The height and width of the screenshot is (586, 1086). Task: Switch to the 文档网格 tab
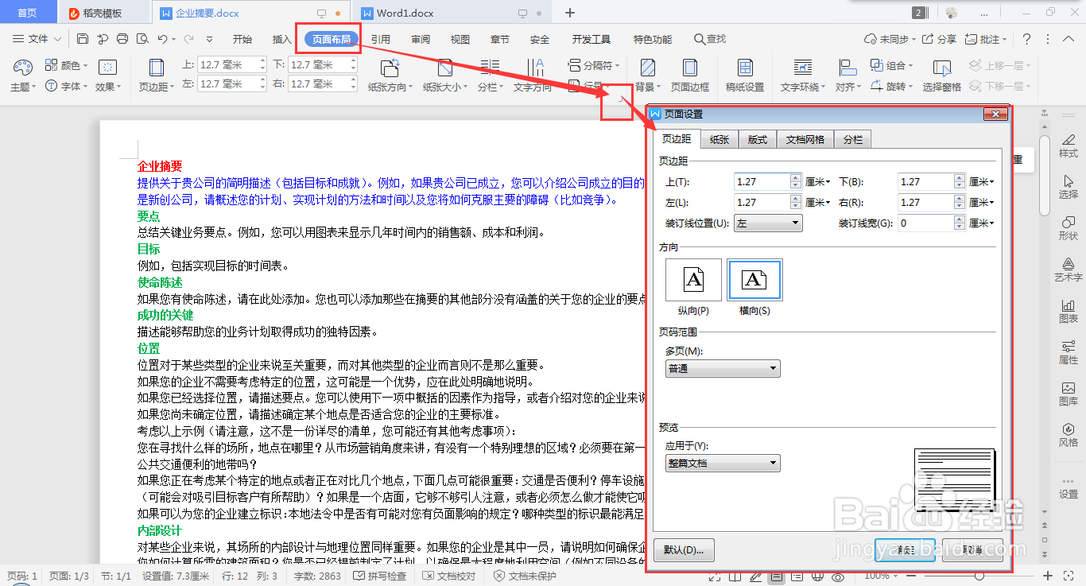coord(805,140)
